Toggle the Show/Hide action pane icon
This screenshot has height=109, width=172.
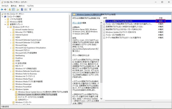click(26, 9)
